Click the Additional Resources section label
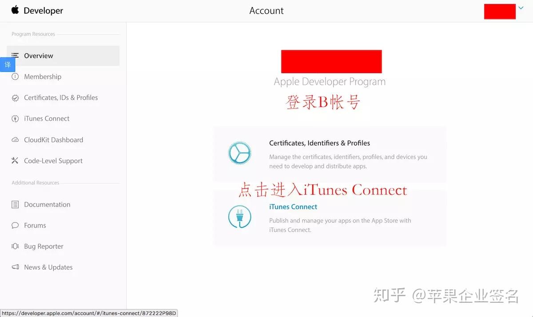This screenshot has height=317, width=533. [36, 183]
